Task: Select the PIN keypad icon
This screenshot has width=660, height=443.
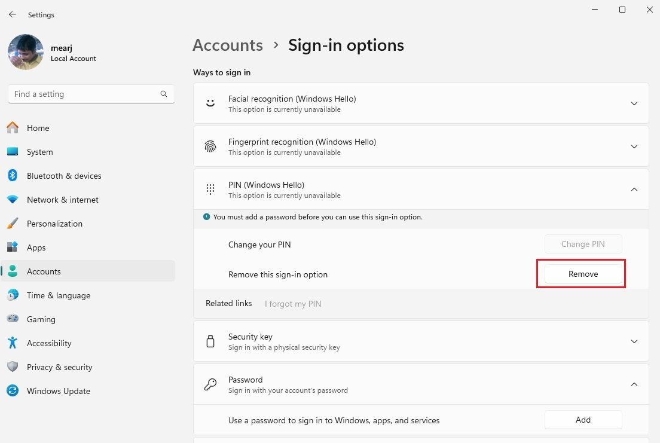Action: pyautogui.click(x=210, y=189)
